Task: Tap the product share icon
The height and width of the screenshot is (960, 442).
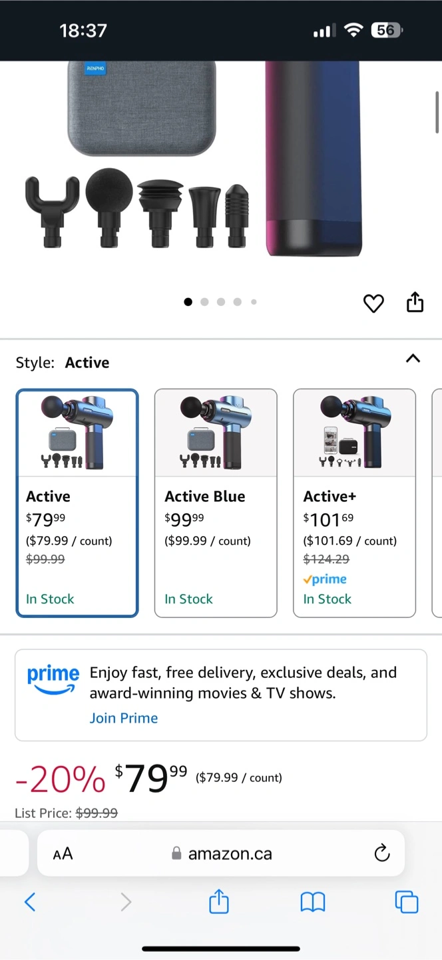Action: 415,302
